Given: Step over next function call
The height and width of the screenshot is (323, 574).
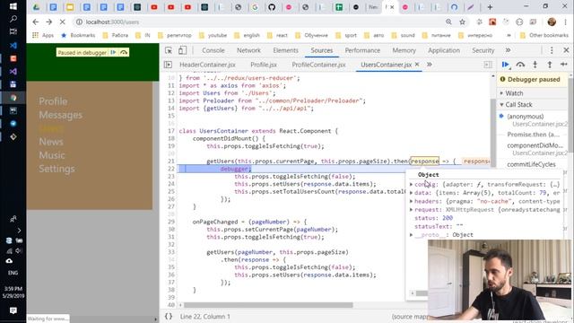Looking at the screenshot, I should pos(520,65).
